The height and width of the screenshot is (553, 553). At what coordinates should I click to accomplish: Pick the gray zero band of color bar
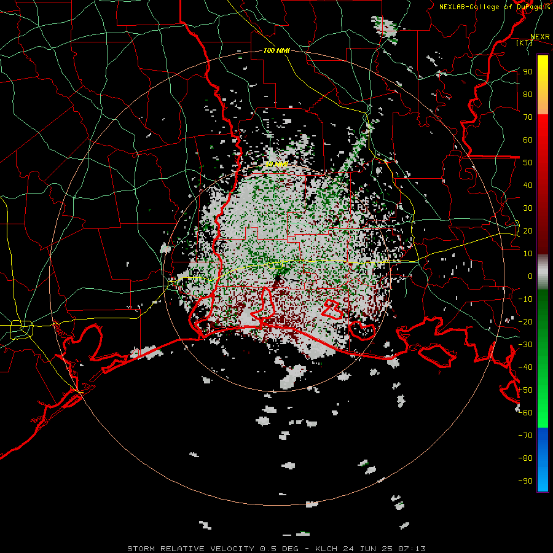coord(543,272)
